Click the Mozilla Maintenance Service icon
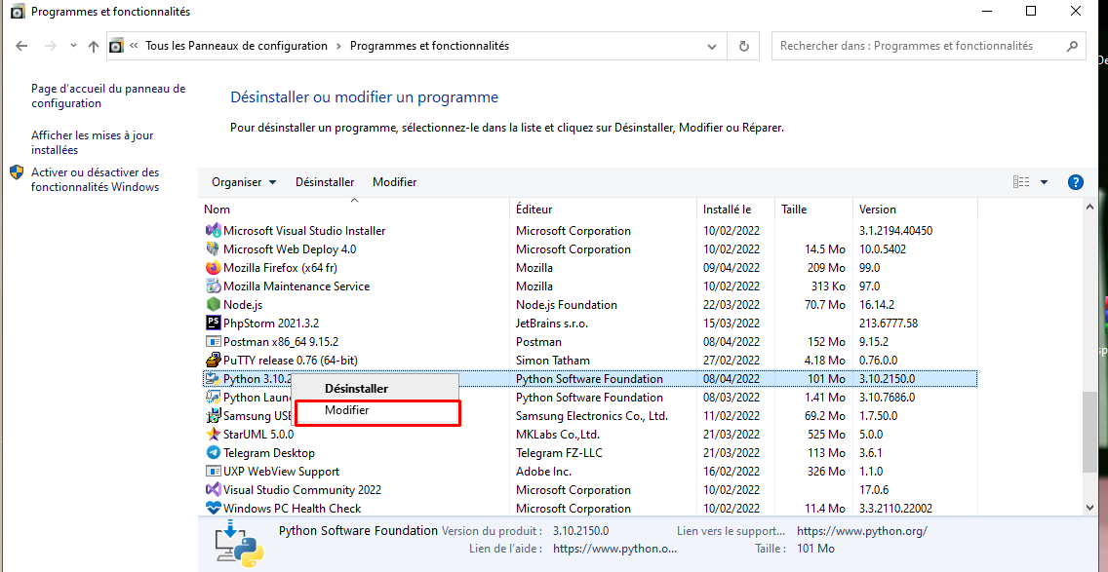This screenshot has width=1108, height=572. (x=213, y=286)
